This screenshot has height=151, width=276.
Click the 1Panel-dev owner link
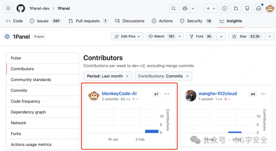pyautogui.click(x=39, y=8)
